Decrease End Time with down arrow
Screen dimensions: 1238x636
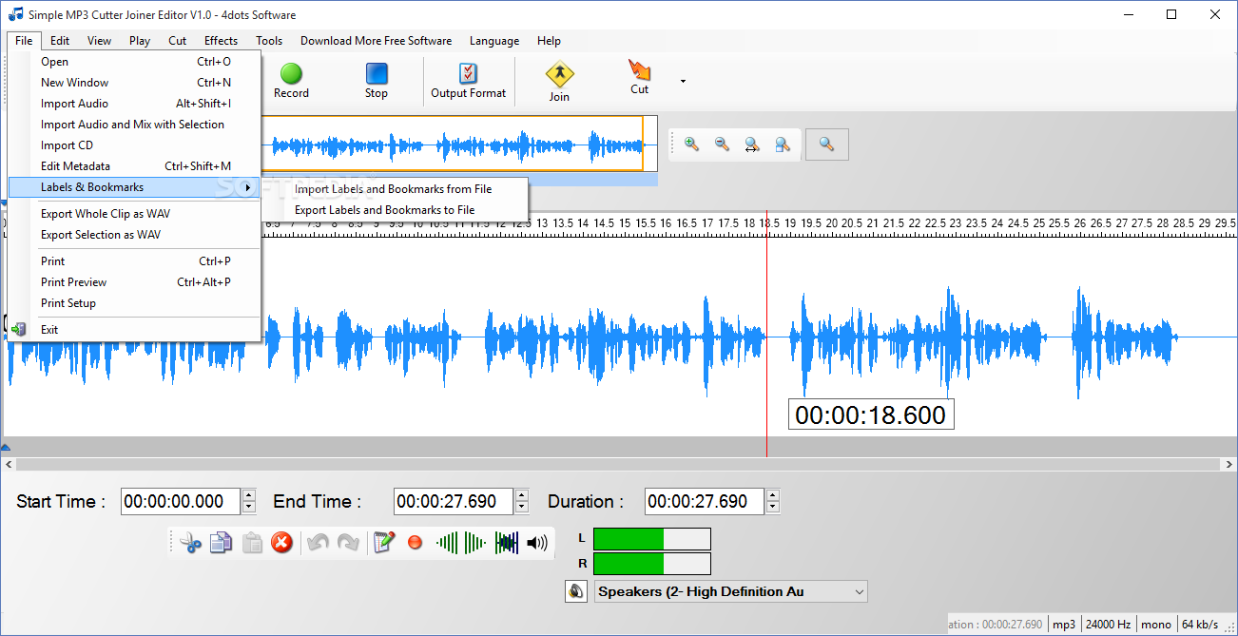click(521, 508)
